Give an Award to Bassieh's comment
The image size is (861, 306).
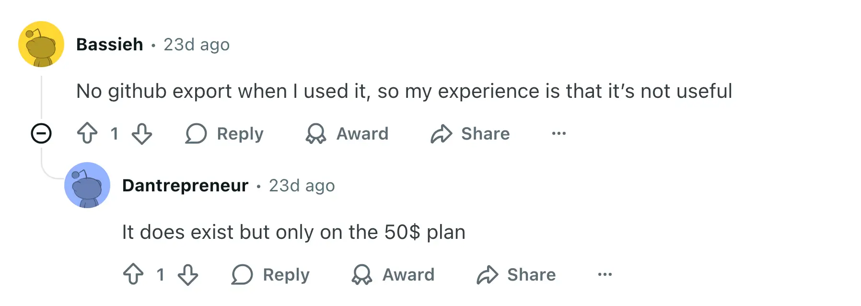click(347, 134)
